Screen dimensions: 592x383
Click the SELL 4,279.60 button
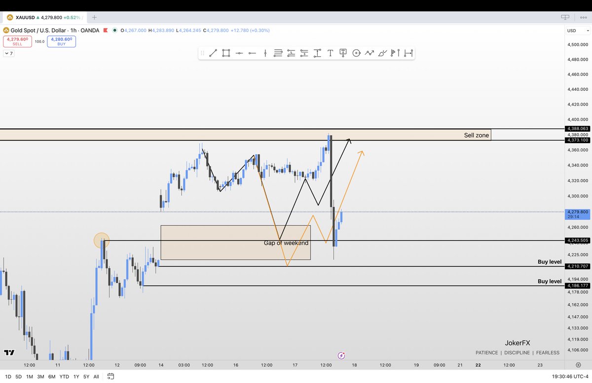coord(17,41)
